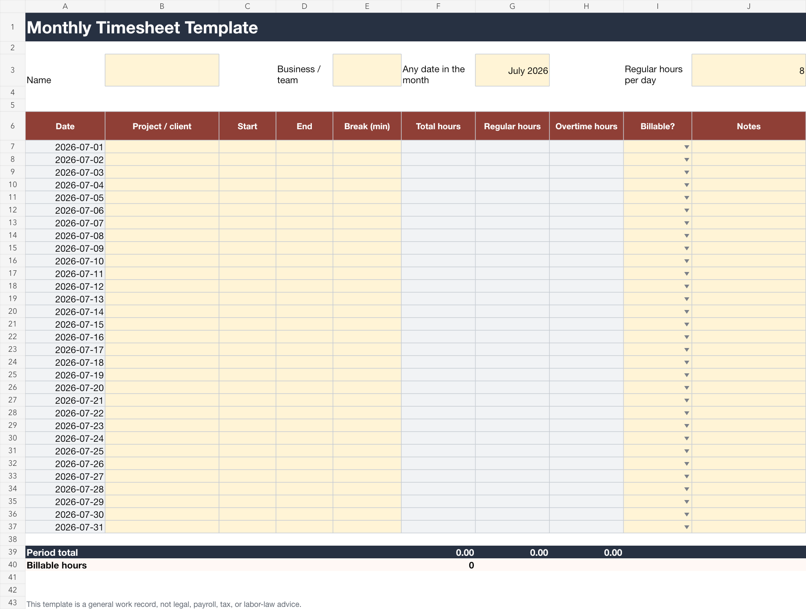Viewport: 806px width, 609px height.
Task: Open Billable dropdown for 2026-07-01 row
Action: (x=687, y=147)
